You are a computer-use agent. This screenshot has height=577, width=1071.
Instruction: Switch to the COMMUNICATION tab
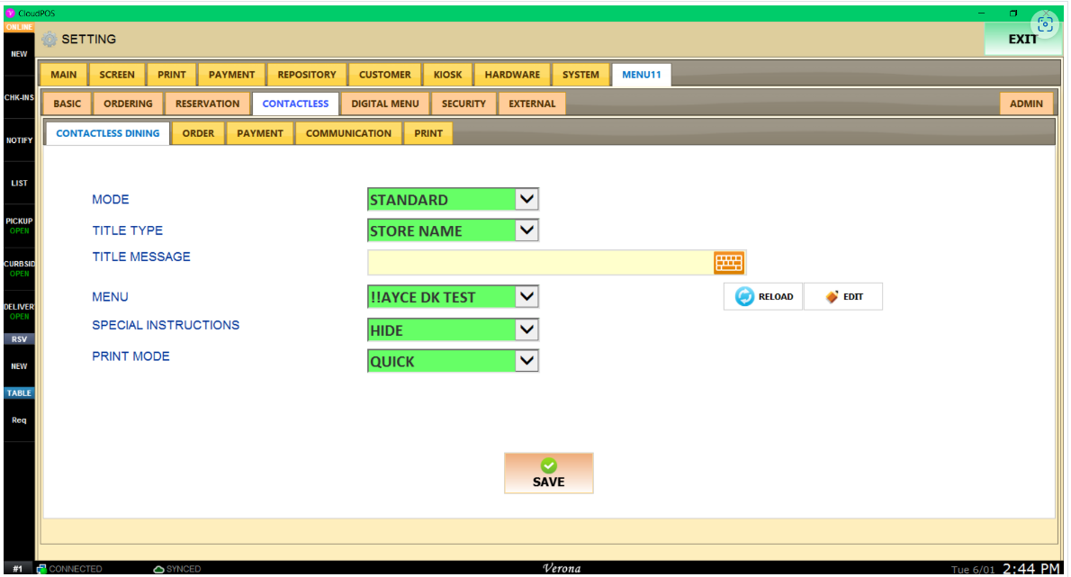tap(348, 133)
